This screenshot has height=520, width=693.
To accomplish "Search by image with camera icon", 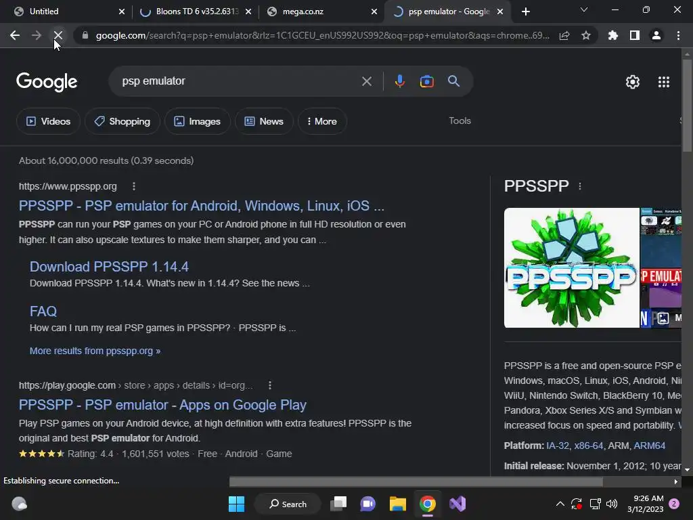I will (x=426, y=81).
